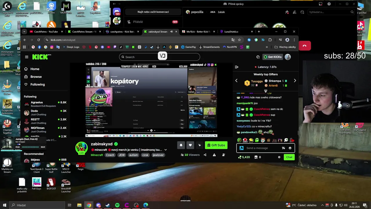Open the Chrome extensions puzzle icon
Screen dimensions: 371x209
pos(270,40)
